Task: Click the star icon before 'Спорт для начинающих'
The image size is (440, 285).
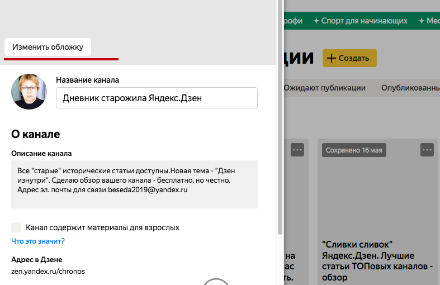Action: pyautogui.click(x=316, y=21)
